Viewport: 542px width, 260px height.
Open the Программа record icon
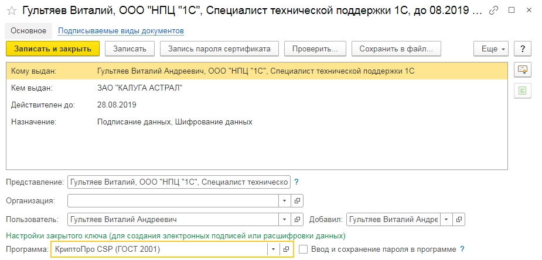[x=286, y=249]
